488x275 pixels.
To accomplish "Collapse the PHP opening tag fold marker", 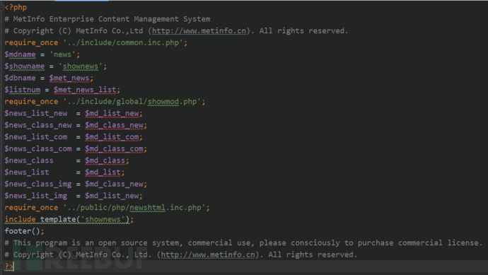I will coord(2,8).
